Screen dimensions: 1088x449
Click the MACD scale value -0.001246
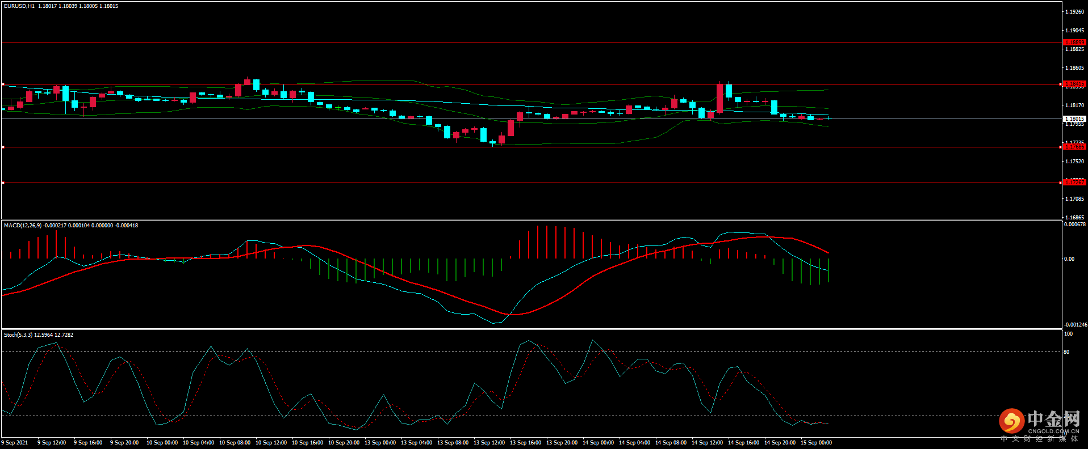(x=1075, y=325)
